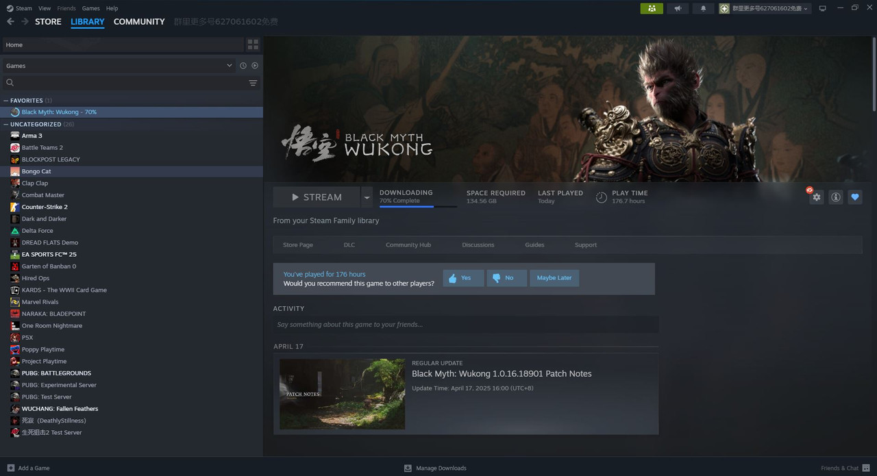
Task: Open the Games filter dropdown
Action: coord(119,66)
